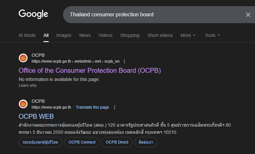Switch to the Images tab
The width and height of the screenshot is (255, 154).
coord(64,35)
